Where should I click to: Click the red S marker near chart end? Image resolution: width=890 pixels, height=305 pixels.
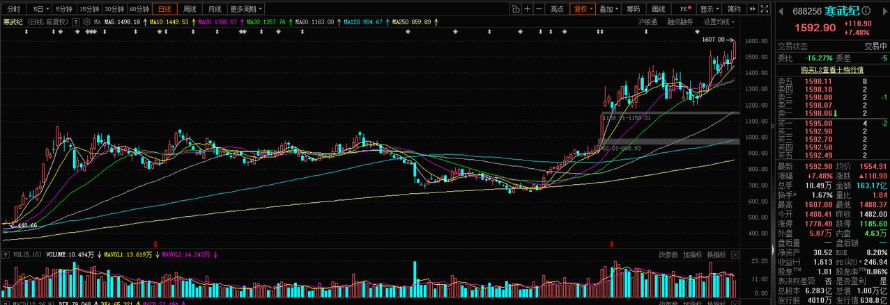click(612, 245)
